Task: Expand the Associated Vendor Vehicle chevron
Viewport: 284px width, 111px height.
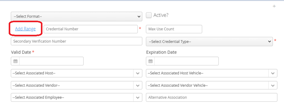Action: (273, 85)
